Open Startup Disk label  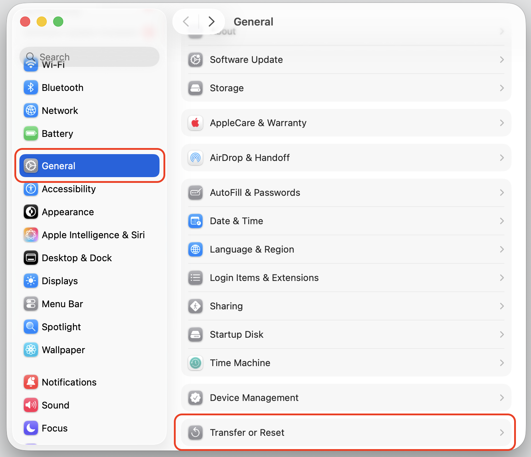click(x=236, y=334)
